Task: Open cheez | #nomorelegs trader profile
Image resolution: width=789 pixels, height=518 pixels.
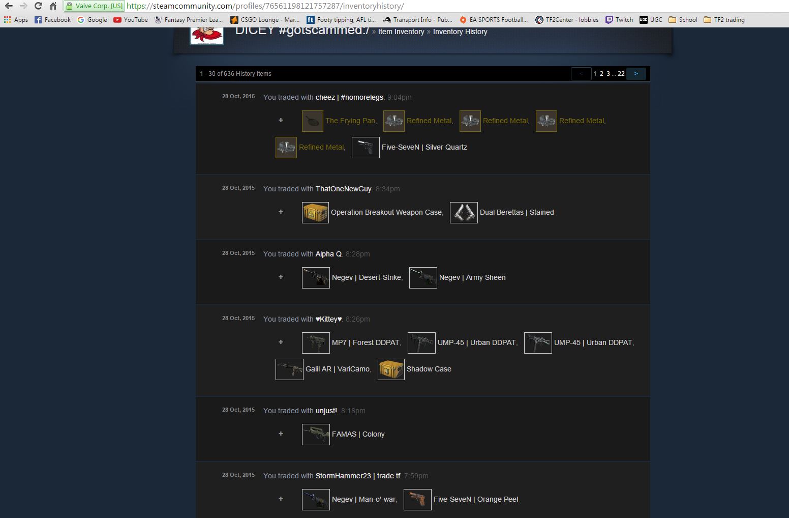Action: pyautogui.click(x=349, y=97)
